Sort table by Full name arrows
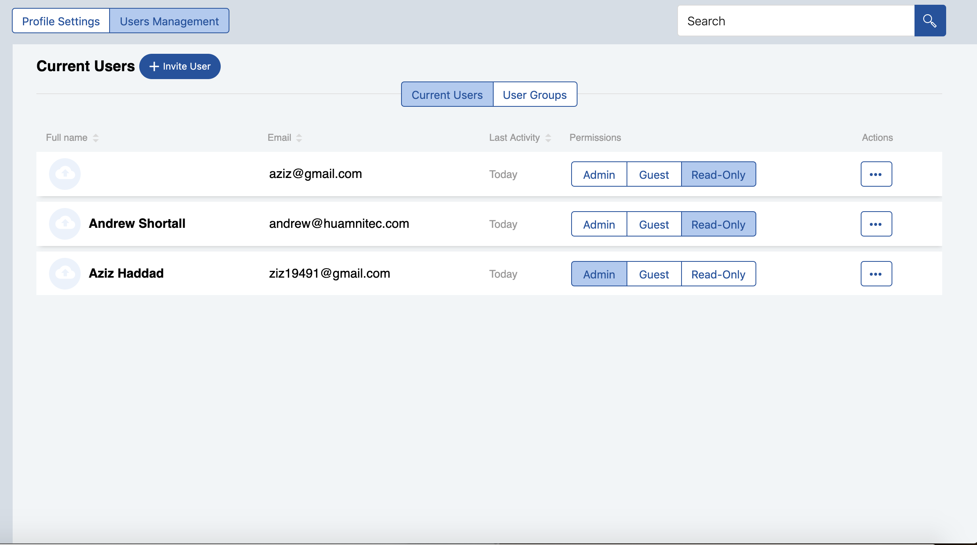The width and height of the screenshot is (977, 545). pyautogui.click(x=96, y=138)
